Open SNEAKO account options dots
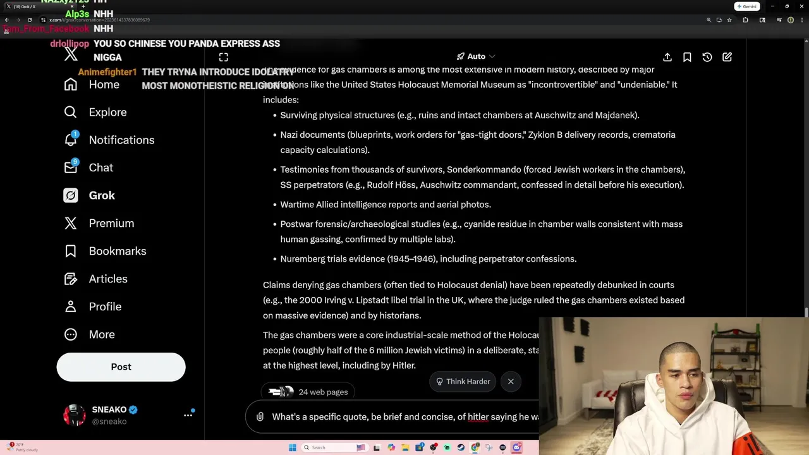 pyautogui.click(x=188, y=415)
